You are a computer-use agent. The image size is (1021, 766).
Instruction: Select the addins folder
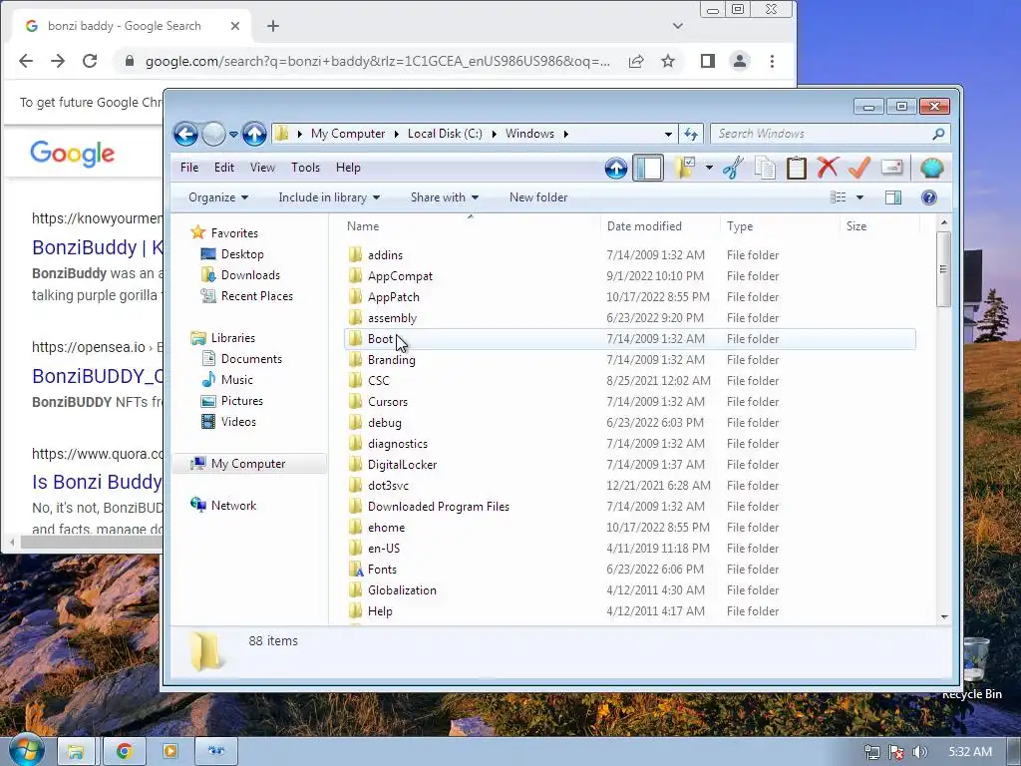pyautogui.click(x=630, y=254)
